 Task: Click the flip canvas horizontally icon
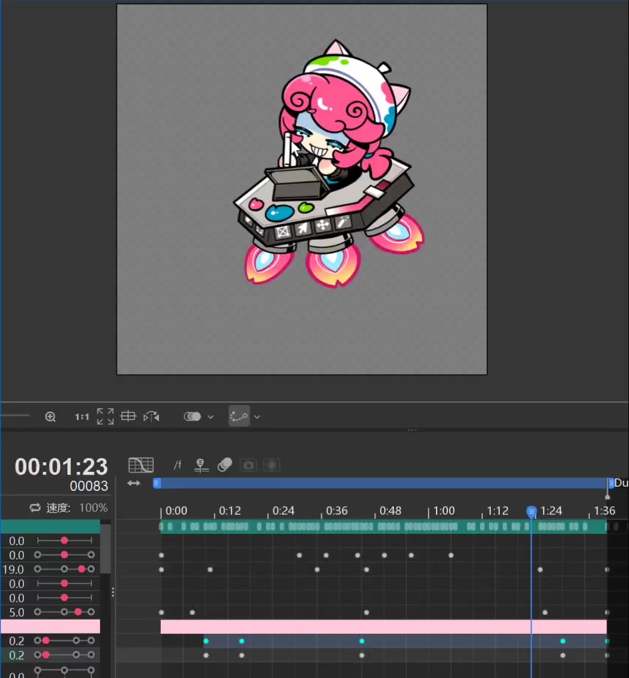151,416
